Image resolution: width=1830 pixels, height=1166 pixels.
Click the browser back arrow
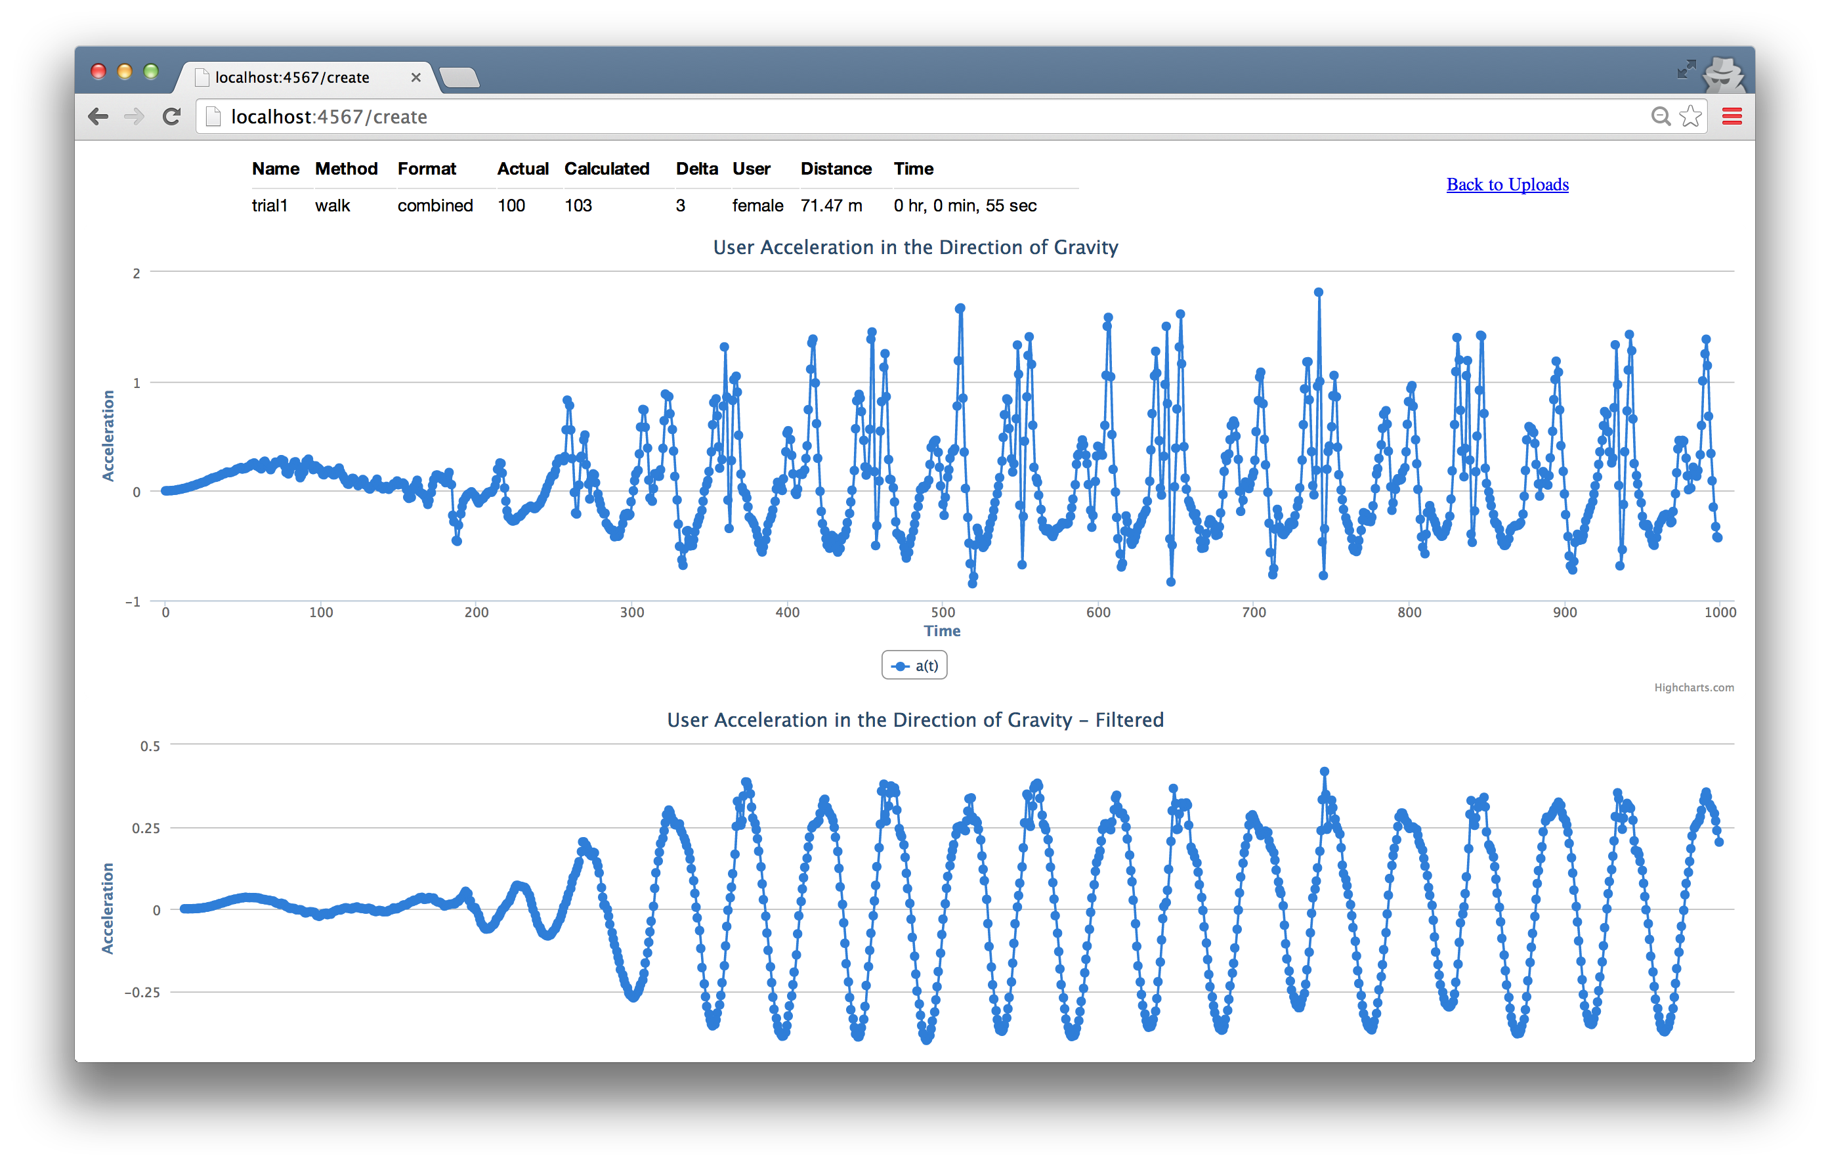[x=98, y=116]
